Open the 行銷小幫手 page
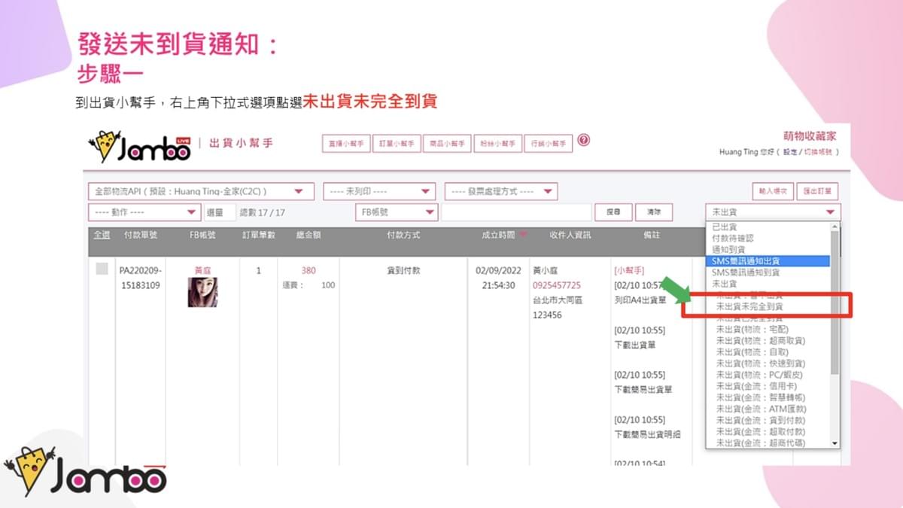 [x=548, y=143]
